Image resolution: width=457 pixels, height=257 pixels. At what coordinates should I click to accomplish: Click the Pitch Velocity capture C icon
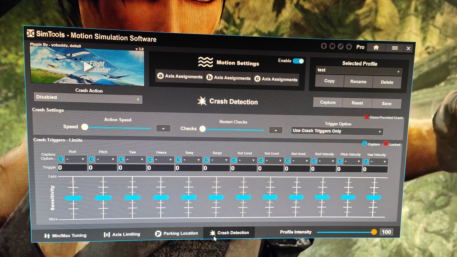coord(340,161)
